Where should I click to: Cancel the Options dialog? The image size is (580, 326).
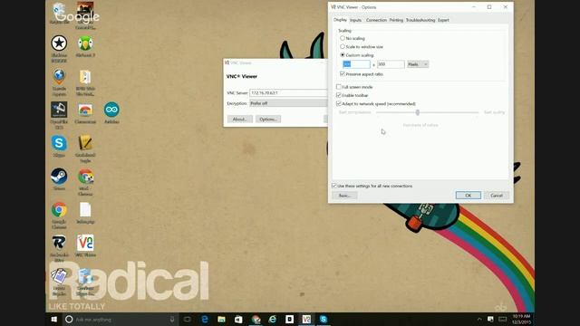pos(497,196)
